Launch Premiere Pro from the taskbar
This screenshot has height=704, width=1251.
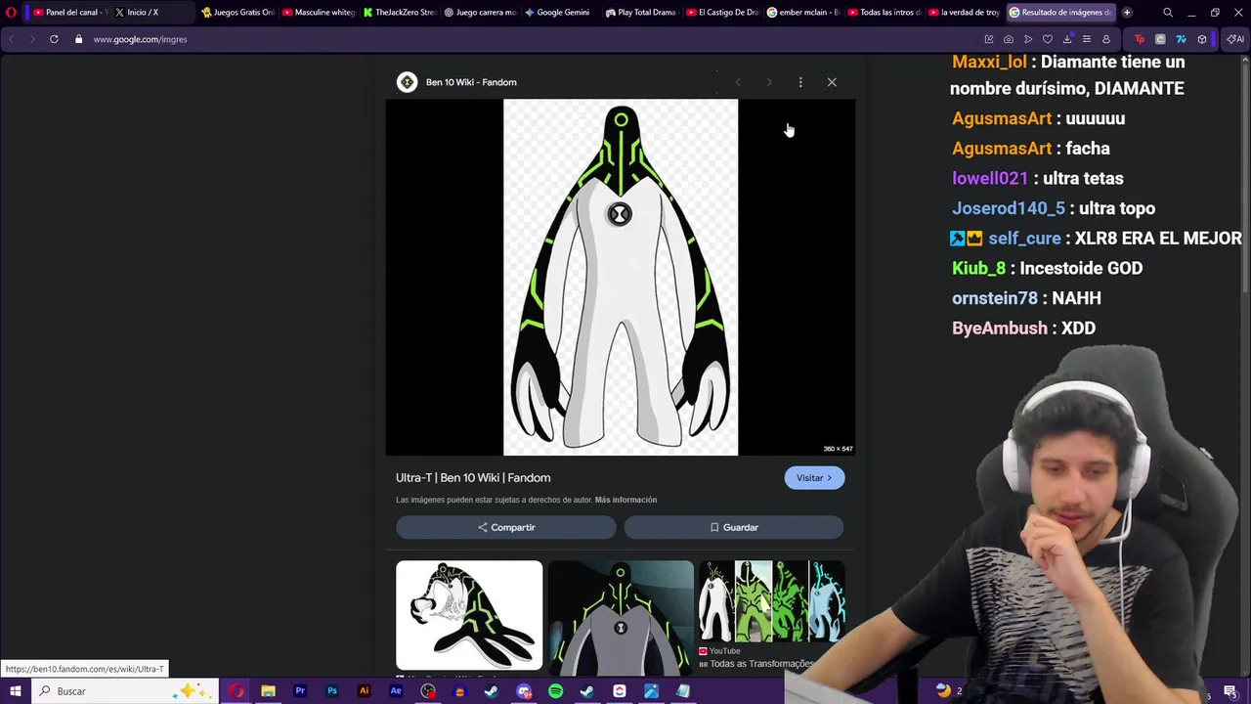coord(300,691)
